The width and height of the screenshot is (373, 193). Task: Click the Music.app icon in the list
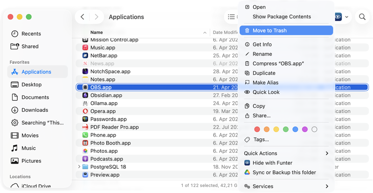85,48
